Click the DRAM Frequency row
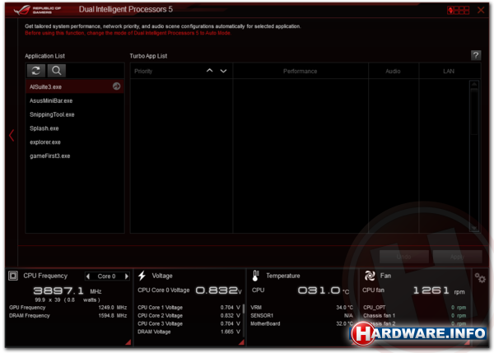 (68, 315)
